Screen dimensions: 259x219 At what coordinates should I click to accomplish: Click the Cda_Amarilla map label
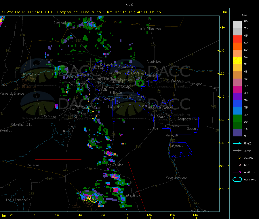click(22, 125)
